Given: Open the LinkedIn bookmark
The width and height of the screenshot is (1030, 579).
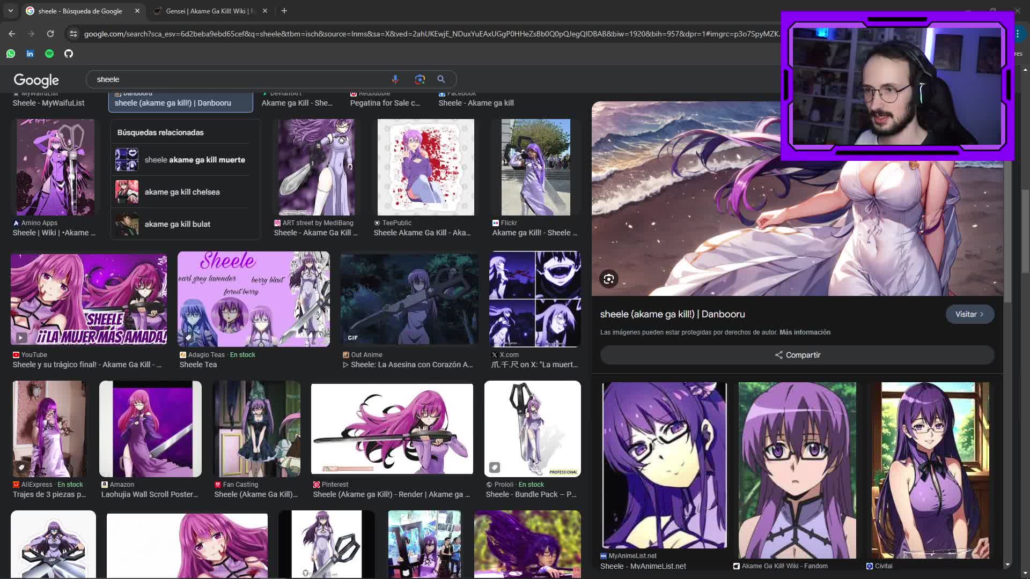Looking at the screenshot, I should click(30, 54).
